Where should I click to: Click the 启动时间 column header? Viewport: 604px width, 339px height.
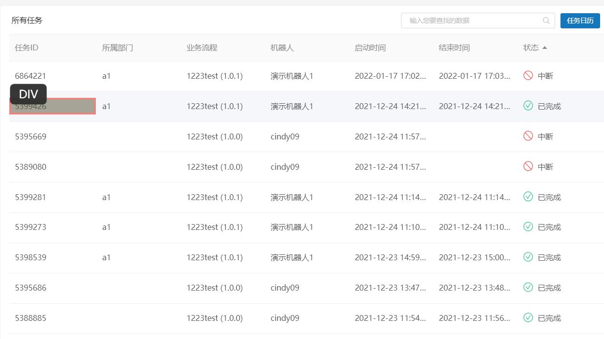(370, 48)
